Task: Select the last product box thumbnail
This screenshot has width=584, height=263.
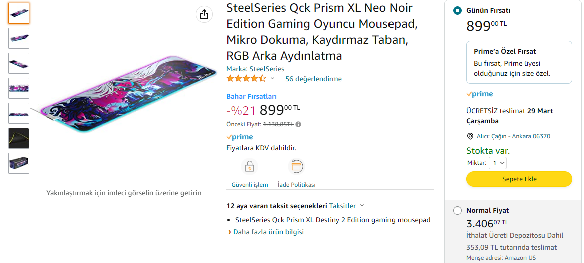Action: (19, 163)
